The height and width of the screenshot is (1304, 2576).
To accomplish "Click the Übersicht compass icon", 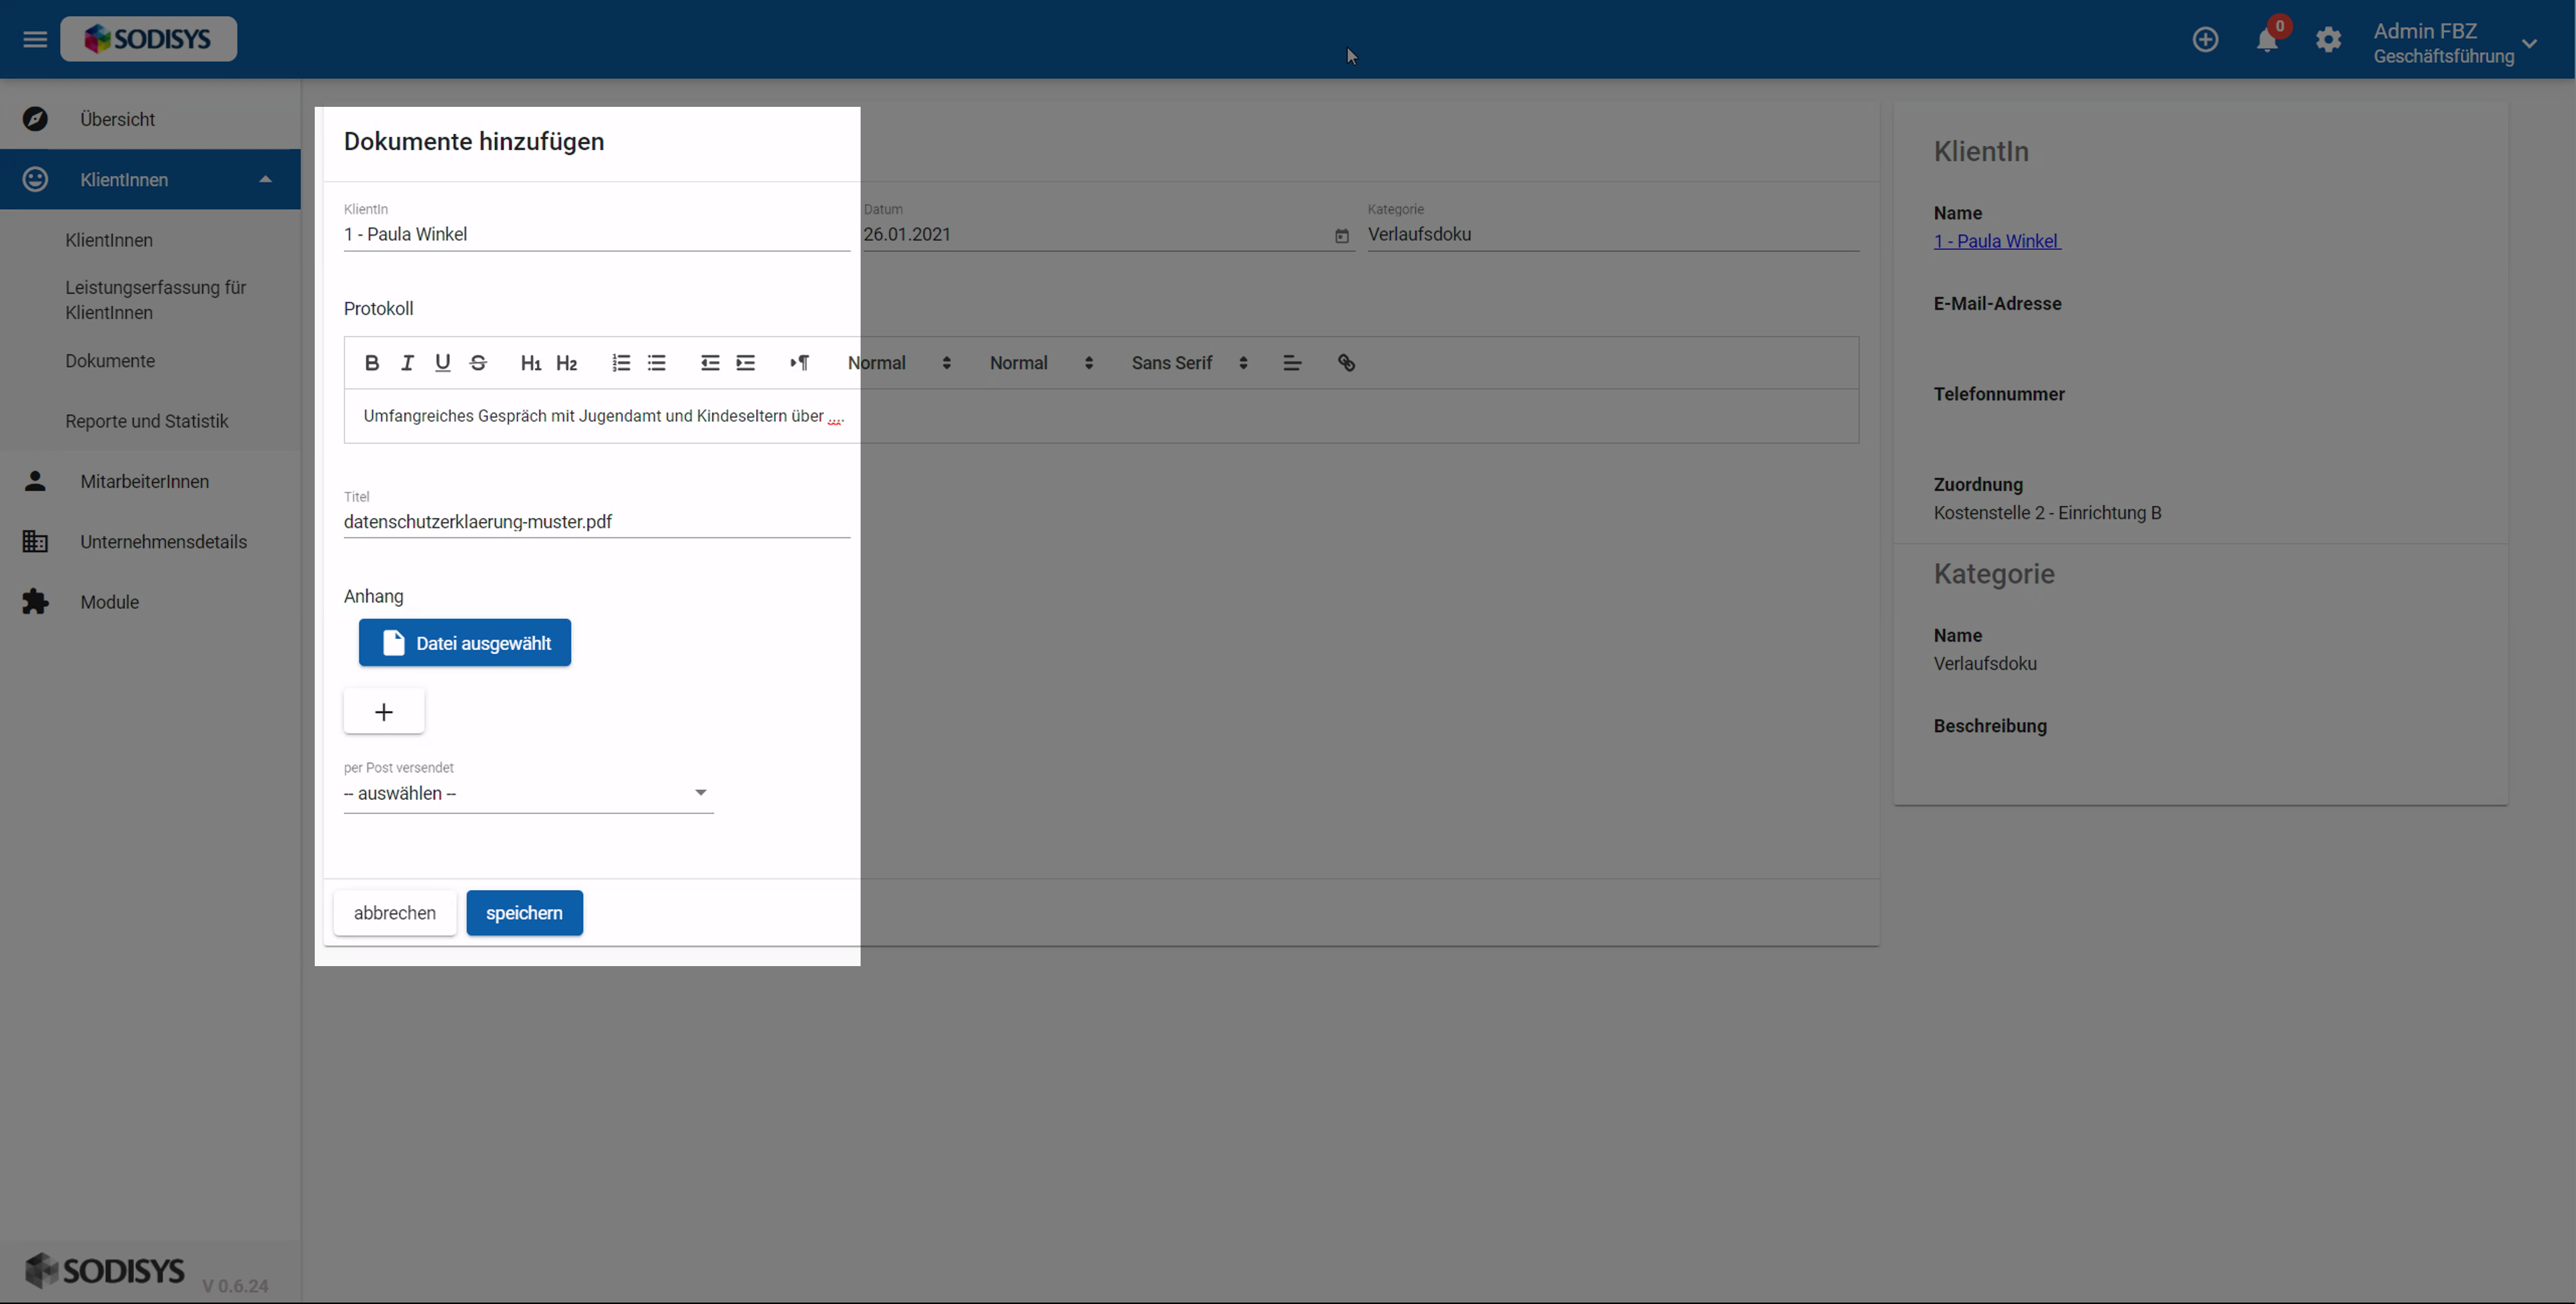I will [35, 119].
